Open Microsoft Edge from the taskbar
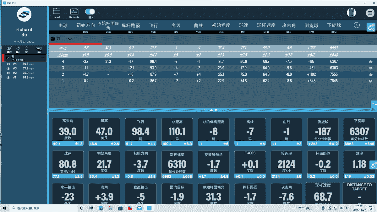 [101, 208]
